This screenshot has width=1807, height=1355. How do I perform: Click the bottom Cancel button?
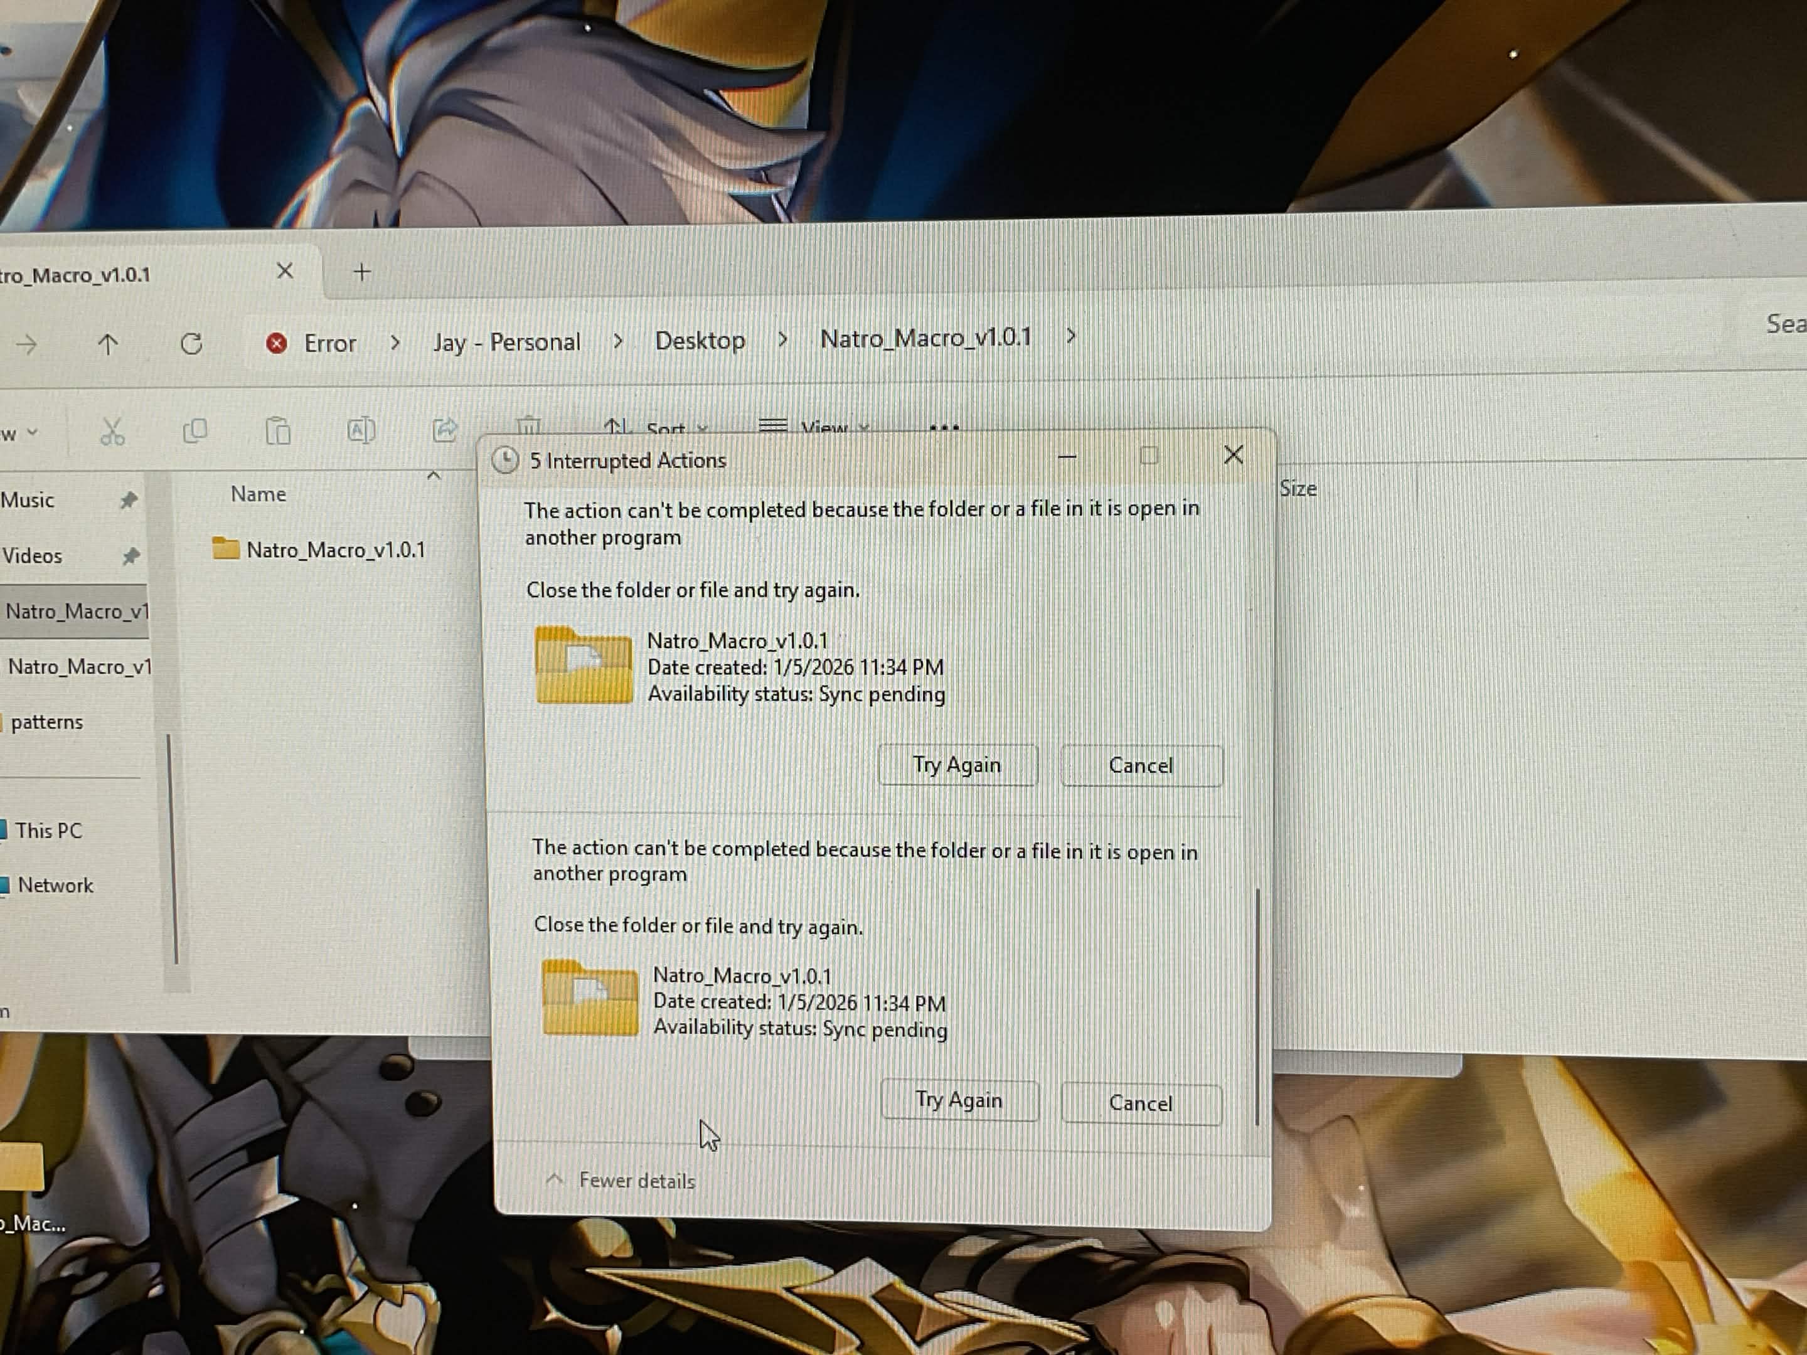pyautogui.click(x=1141, y=1103)
